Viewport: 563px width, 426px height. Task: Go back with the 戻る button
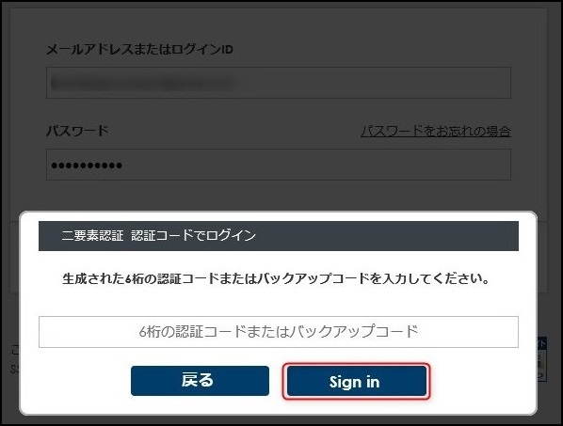(x=200, y=381)
